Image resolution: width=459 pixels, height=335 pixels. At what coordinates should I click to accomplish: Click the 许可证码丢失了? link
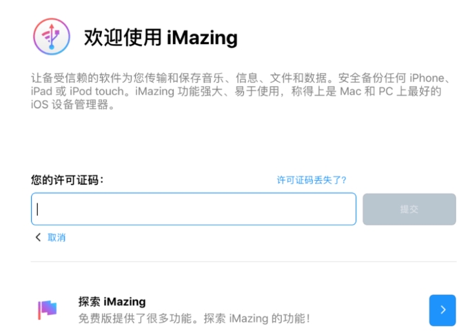pos(312,180)
